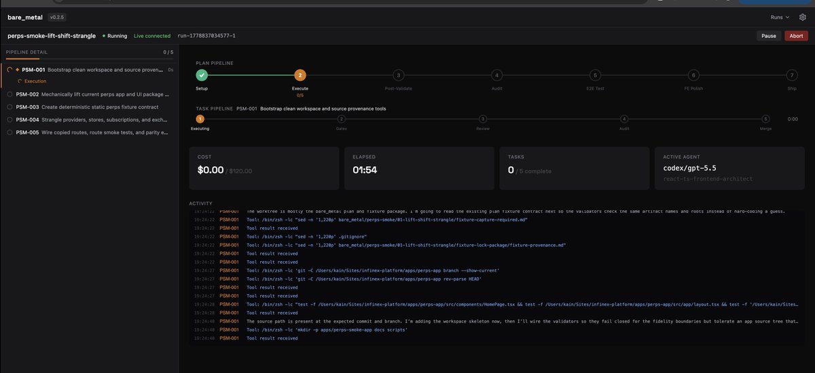815x373 pixels.
Task: Click the ELAPSED 01:54 card
Action: click(x=419, y=168)
